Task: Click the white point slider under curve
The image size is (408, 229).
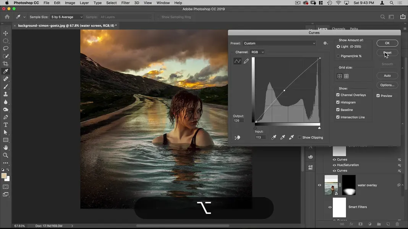Action: coord(319,128)
